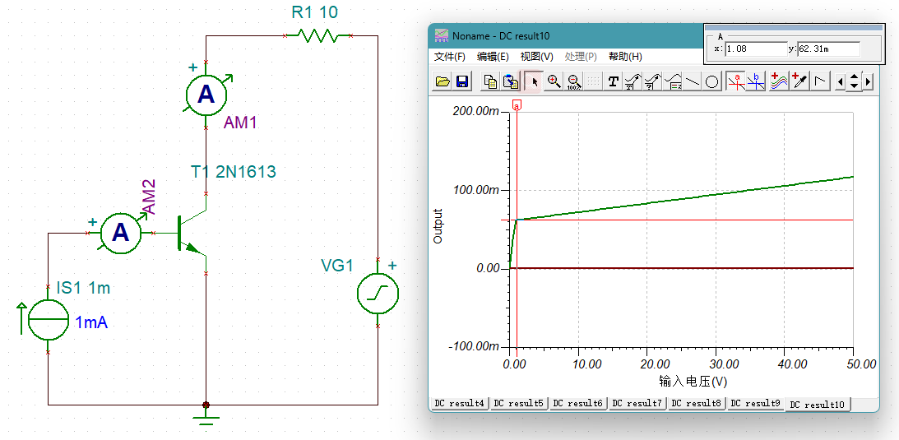The height and width of the screenshot is (440, 899).
Task: Open the 文件(F) menu
Action: (x=449, y=57)
